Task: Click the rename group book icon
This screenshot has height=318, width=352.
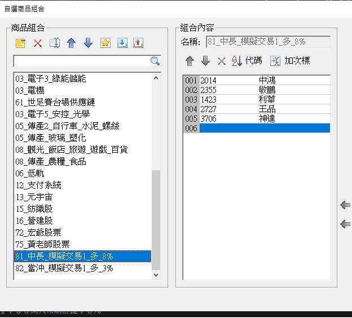Action: coord(54,43)
